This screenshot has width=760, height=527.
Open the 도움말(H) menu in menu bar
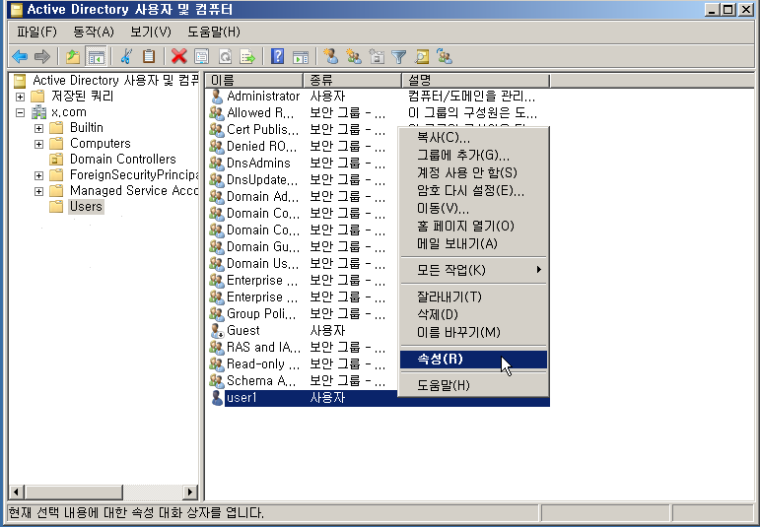click(x=214, y=32)
